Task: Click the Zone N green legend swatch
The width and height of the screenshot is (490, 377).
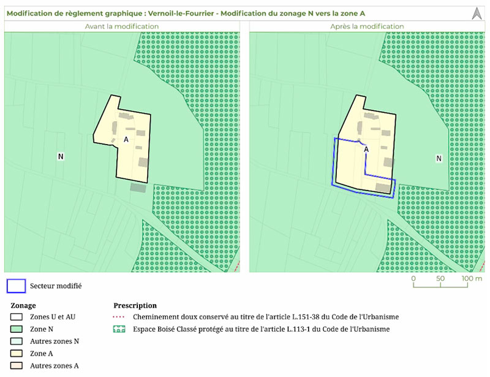Action: [17, 329]
